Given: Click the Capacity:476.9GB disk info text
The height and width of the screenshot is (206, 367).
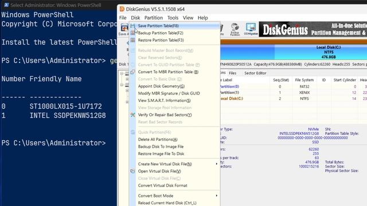Looking at the screenshot, I should point(278,64).
